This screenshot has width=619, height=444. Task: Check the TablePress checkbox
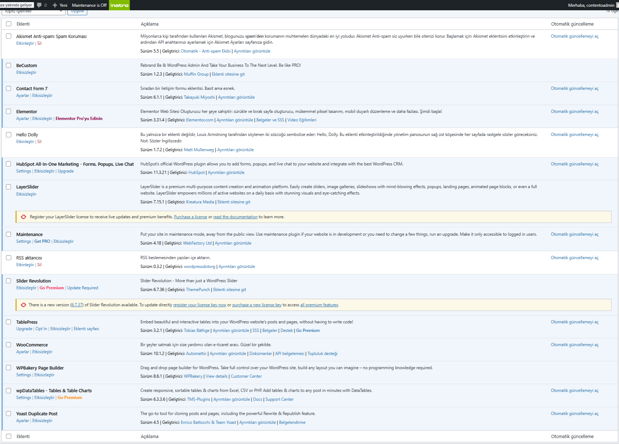click(9, 322)
